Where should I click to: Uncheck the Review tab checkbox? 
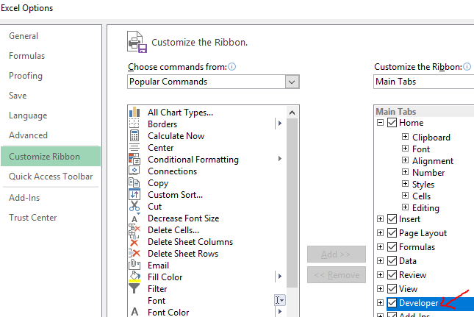(392, 274)
